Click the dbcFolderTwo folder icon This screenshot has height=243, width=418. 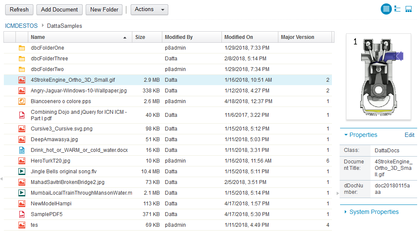click(x=22, y=69)
